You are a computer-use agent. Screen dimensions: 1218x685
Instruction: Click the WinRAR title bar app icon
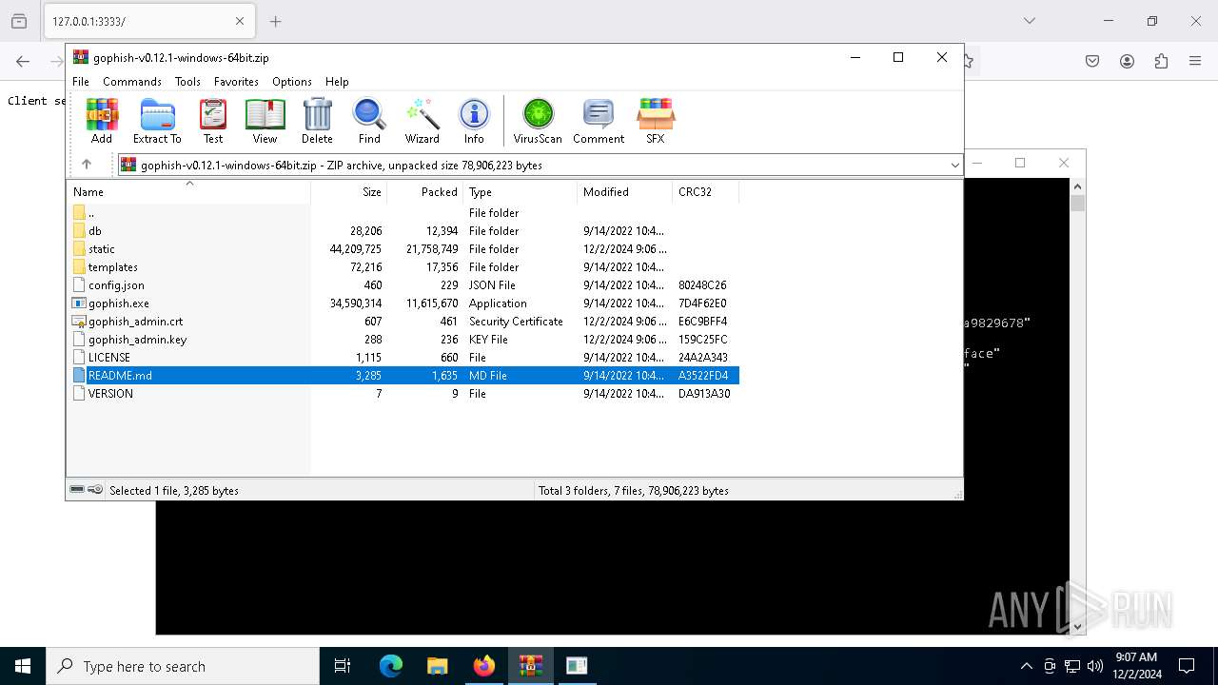[x=81, y=57]
